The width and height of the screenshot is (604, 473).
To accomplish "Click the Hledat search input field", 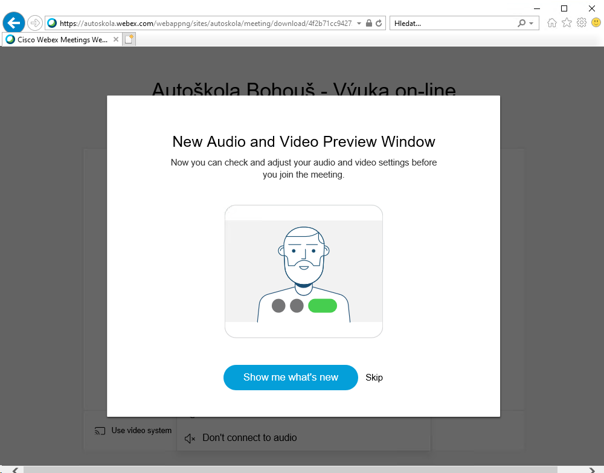I will [453, 23].
